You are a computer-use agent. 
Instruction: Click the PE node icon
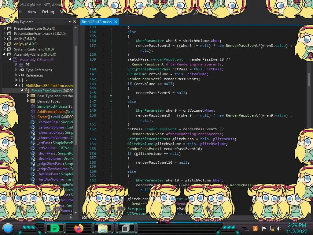(21, 65)
